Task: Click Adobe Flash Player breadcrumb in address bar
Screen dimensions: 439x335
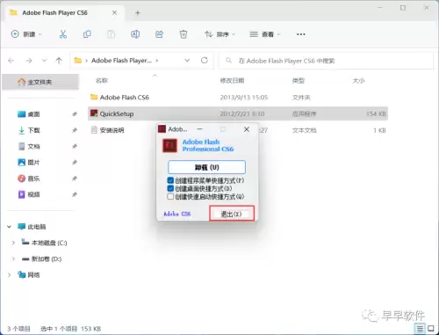Action: (x=121, y=61)
